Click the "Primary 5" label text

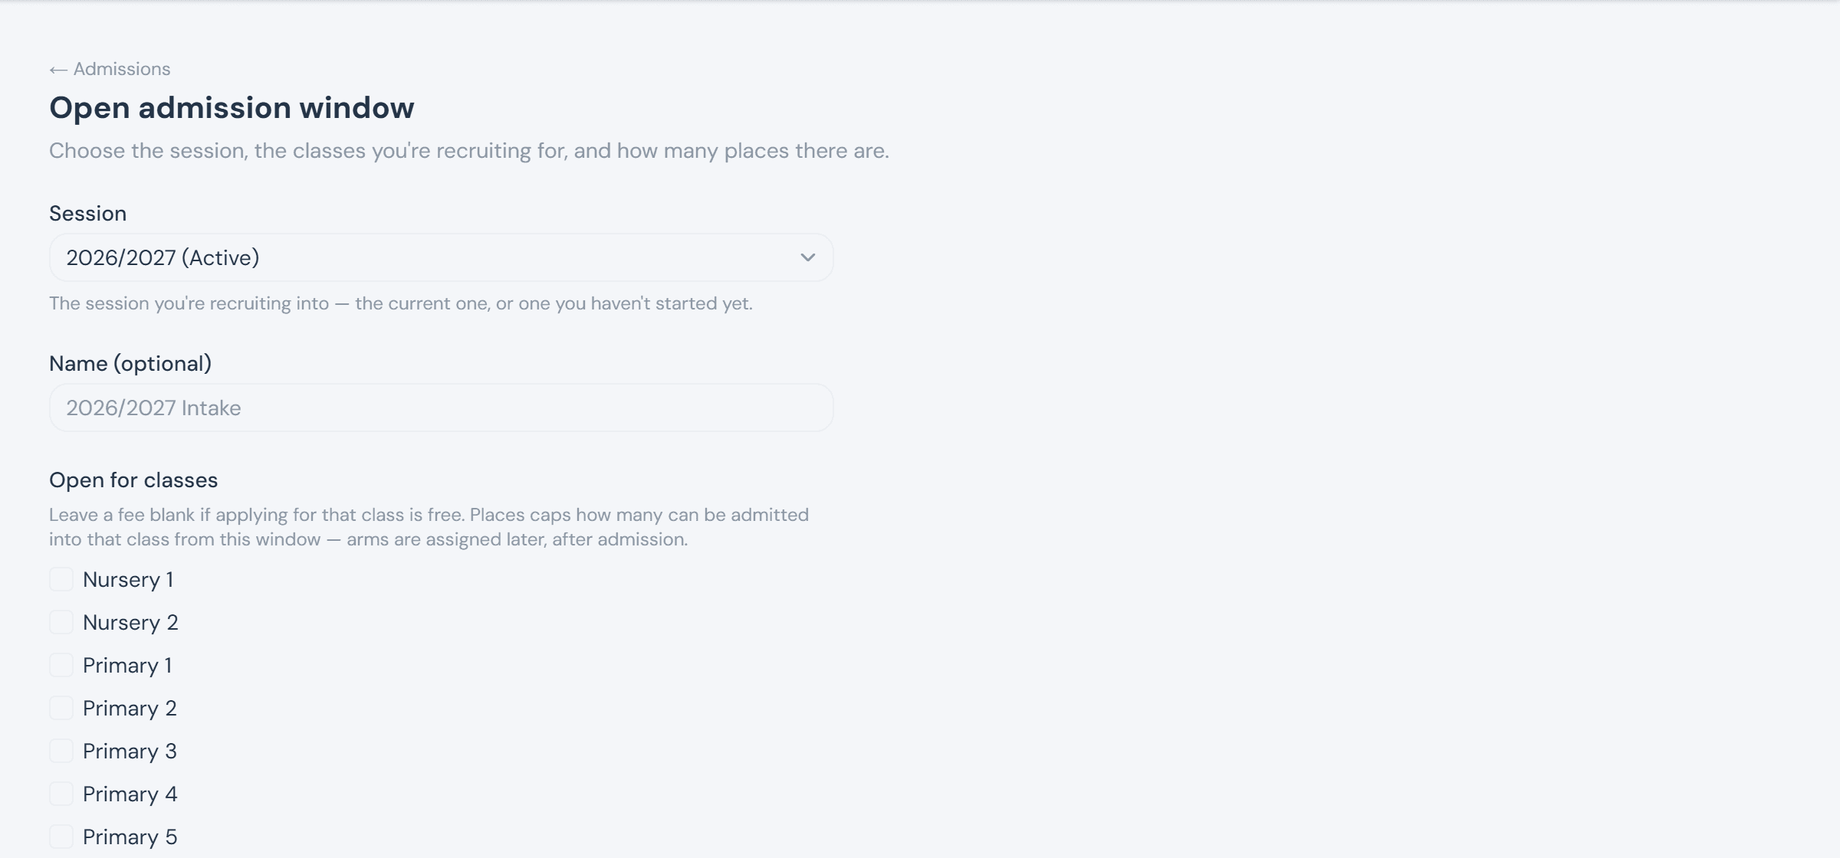point(130,837)
